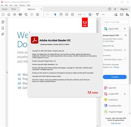Open the Page Thumbnails panel icon
Viewport: 131px width, 127px height.
(3, 22)
